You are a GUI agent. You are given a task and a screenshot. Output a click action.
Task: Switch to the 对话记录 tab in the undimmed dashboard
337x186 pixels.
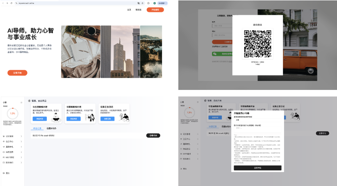37,128
